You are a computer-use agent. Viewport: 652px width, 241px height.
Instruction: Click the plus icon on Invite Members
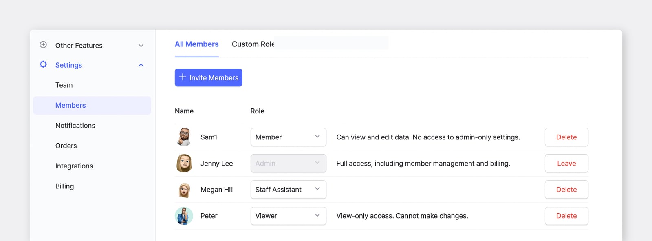point(183,77)
